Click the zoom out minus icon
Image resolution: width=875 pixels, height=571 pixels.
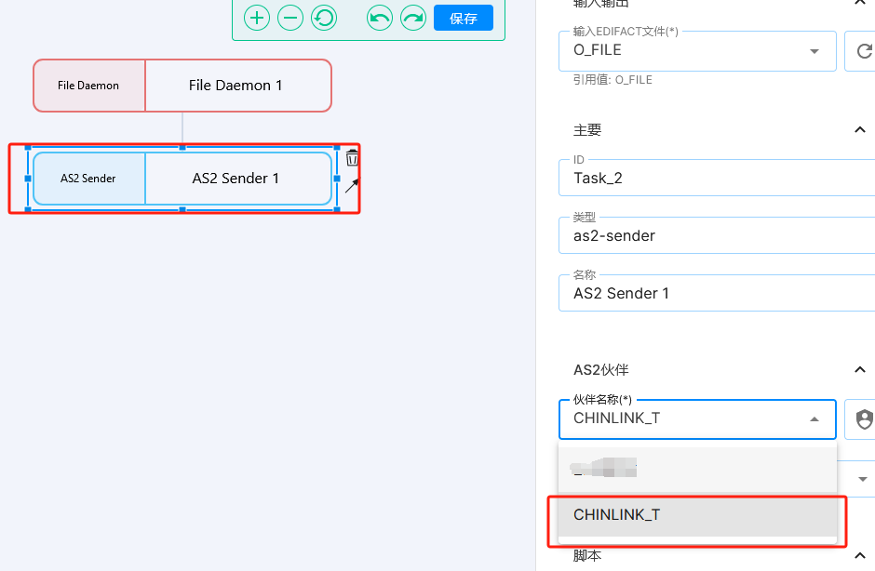[x=290, y=18]
